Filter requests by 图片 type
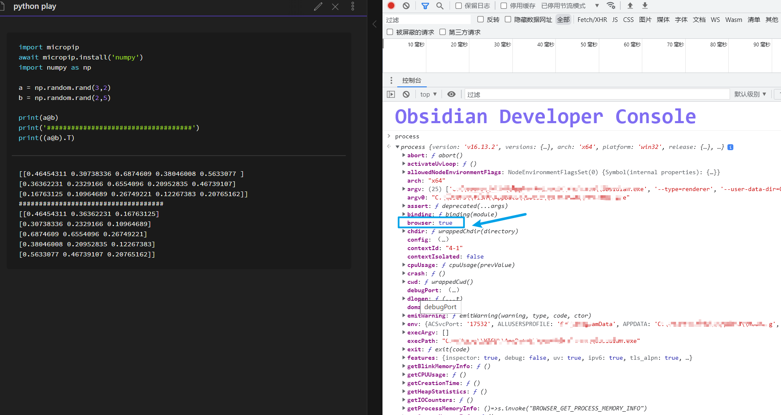The width and height of the screenshot is (781, 415). 645,20
